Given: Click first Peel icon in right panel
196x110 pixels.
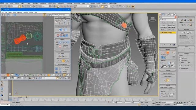Looking at the screenshot, I should (182, 20).
